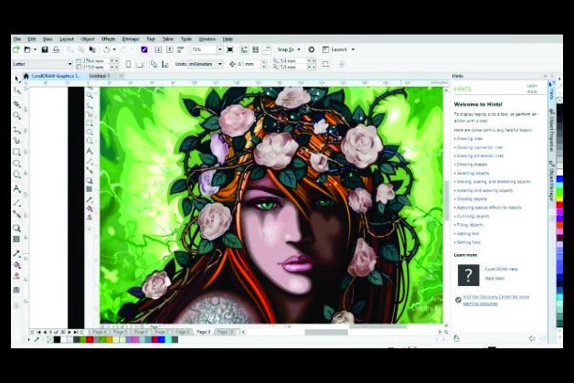Image resolution: width=574 pixels, height=383 pixels.
Task: Select the Text tool in the toolbox
Action: (16, 189)
